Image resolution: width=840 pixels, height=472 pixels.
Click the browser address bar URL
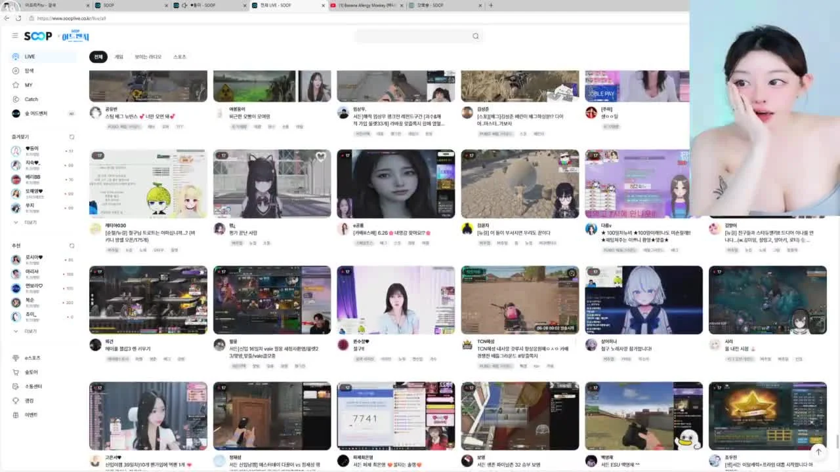point(72,18)
